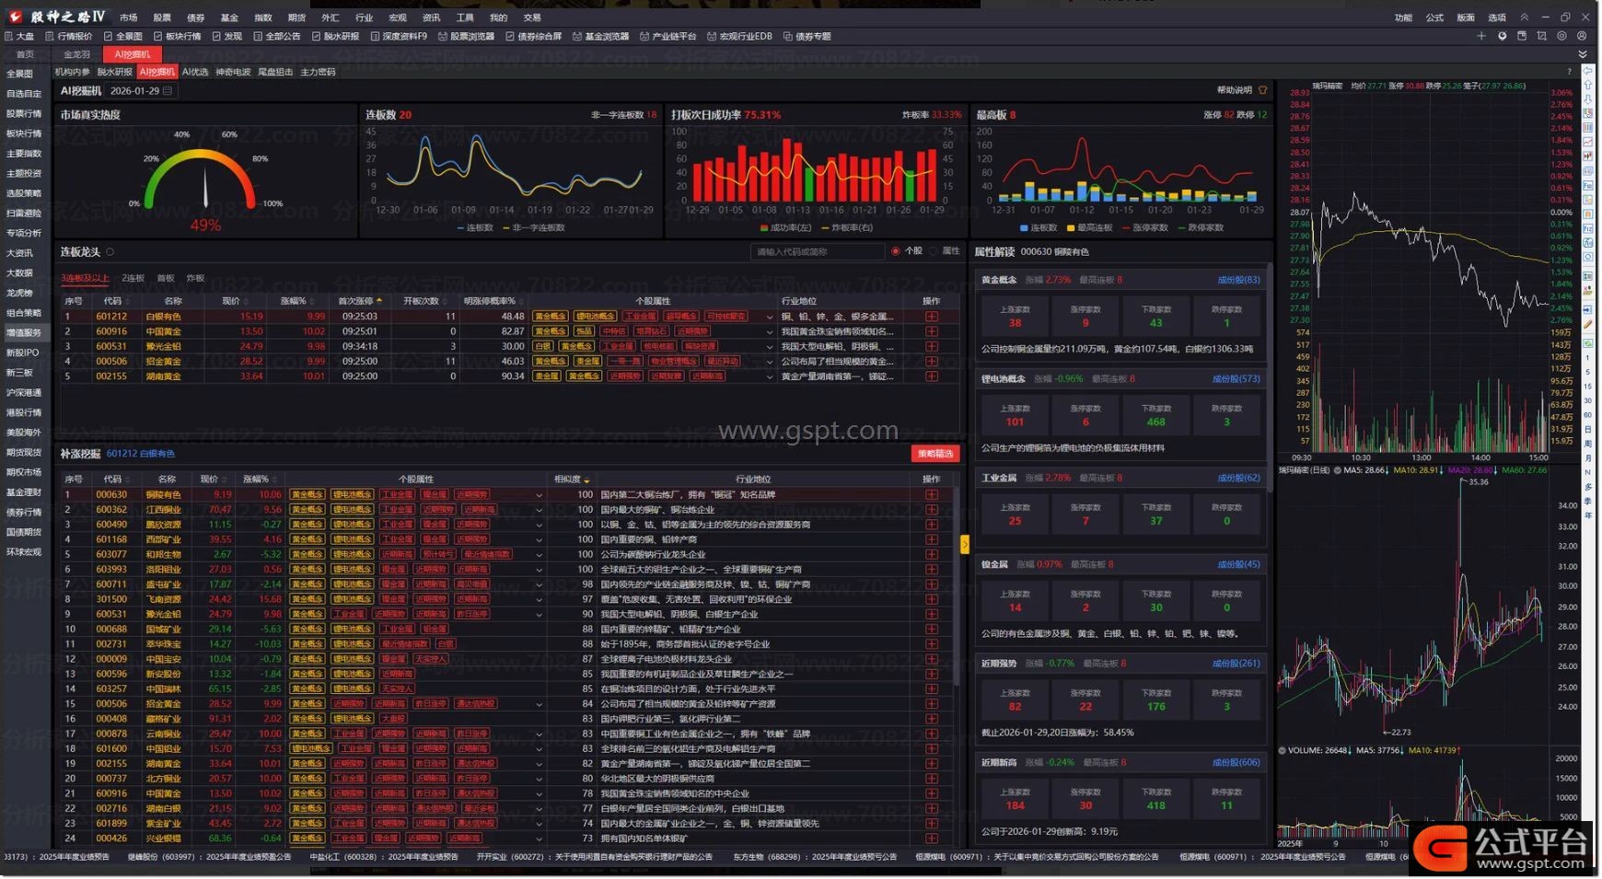Expand attribute tags for 中国黄金 row
Image resolution: width=1602 pixels, height=879 pixels.
[x=770, y=332]
